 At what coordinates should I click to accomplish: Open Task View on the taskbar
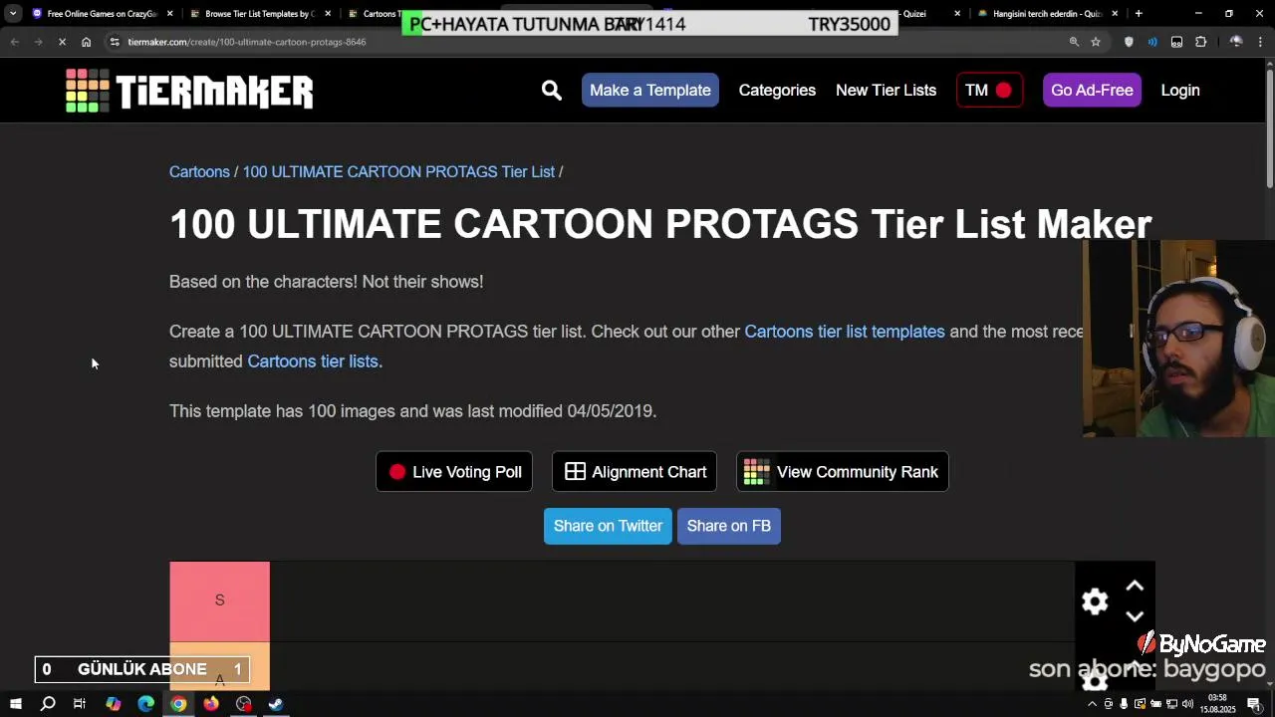pos(80,704)
